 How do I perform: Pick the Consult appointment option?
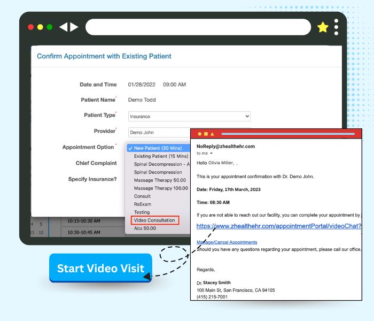click(x=142, y=196)
